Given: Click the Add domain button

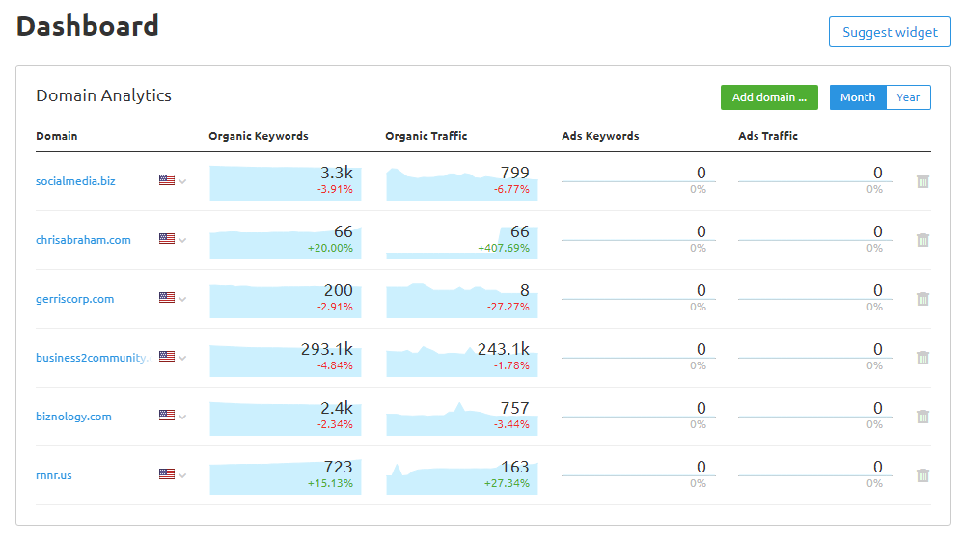Looking at the screenshot, I should coord(769,97).
